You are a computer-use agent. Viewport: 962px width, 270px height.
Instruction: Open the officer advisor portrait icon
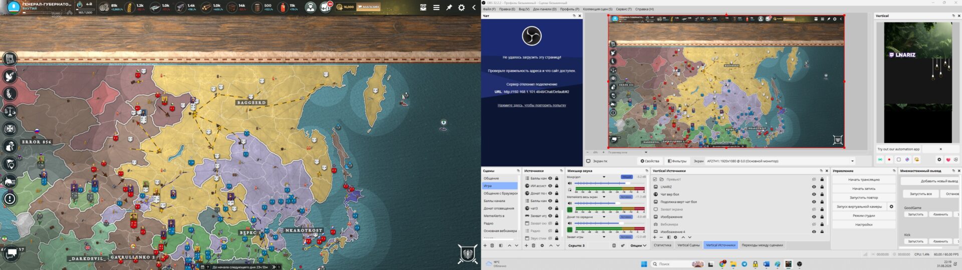311,7
